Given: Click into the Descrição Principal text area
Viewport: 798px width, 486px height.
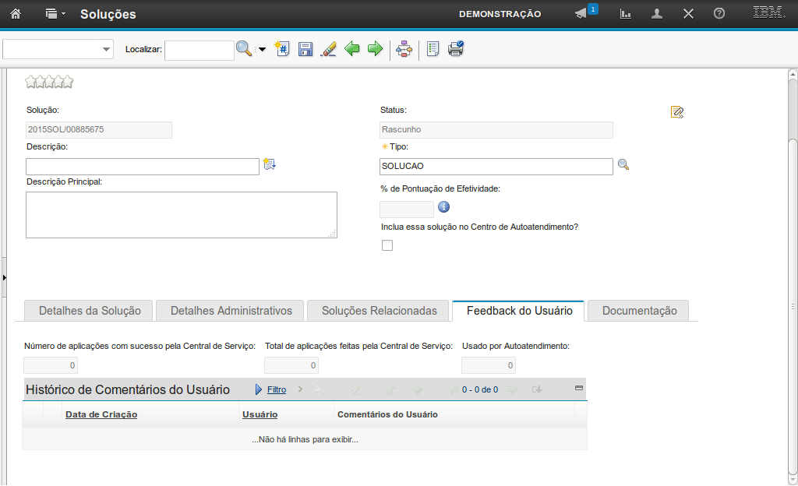Looking at the screenshot, I should point(181,214).
